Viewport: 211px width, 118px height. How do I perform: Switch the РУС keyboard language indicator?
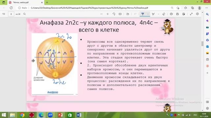click(x=195, y=115)
